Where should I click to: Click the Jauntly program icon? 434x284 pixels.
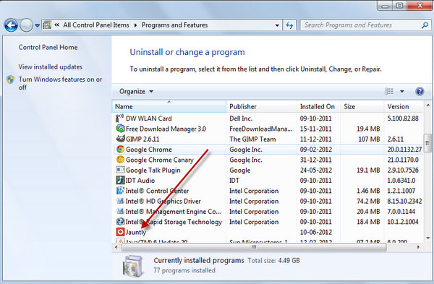coord(120,232)
